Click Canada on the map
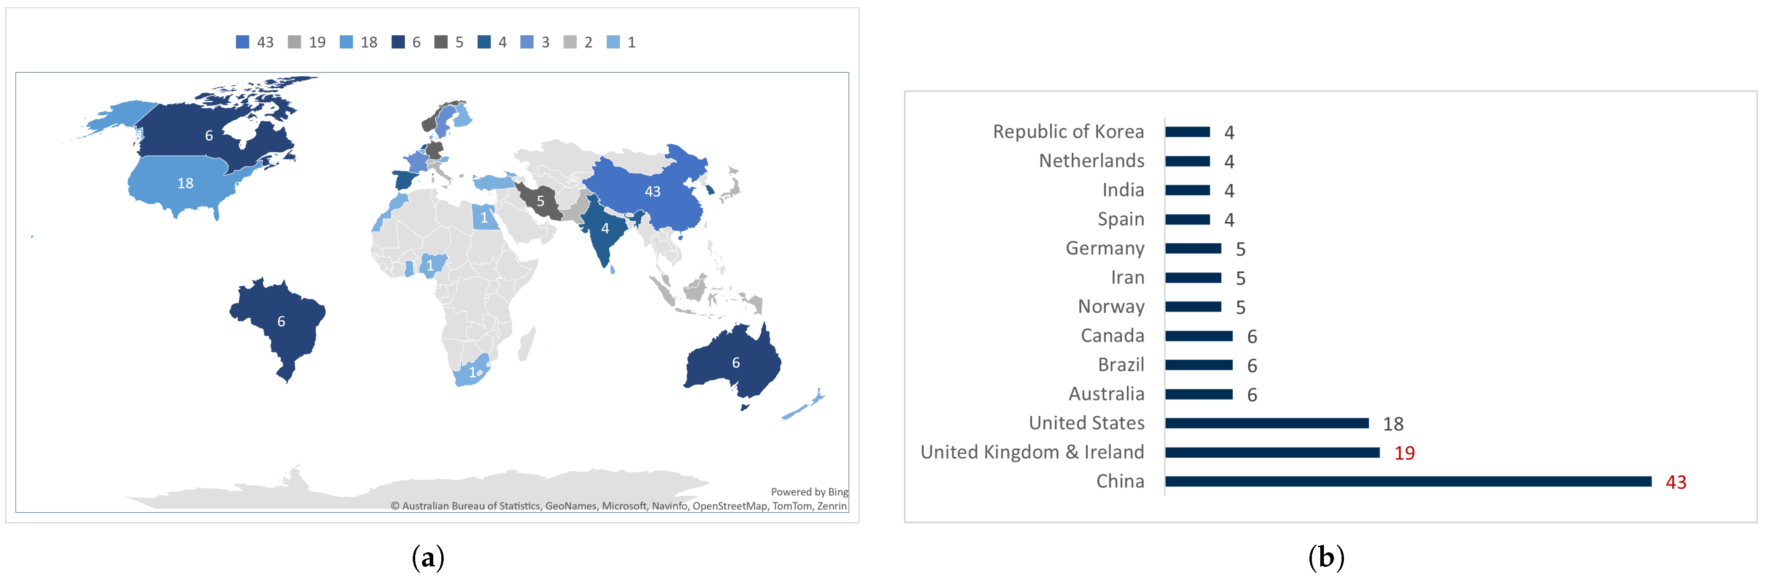This screenshot has height=578, width=1766. [208, 136]
